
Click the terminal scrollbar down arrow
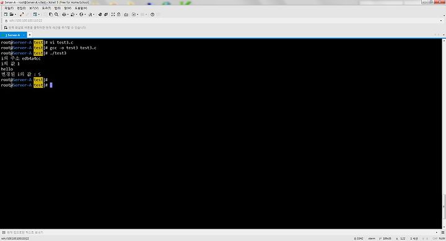tap(444, 227)
